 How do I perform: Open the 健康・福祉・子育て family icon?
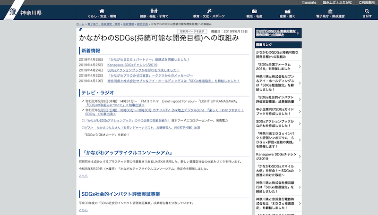coord(154,11)
